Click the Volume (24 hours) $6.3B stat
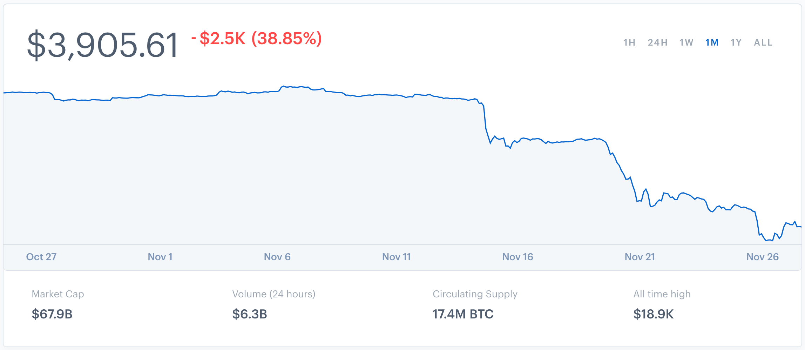 tap(250, 314)
